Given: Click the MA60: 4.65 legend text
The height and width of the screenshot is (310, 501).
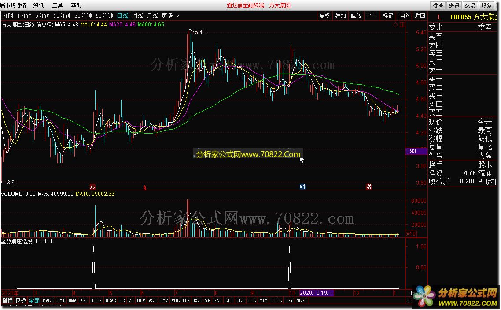Looking at the screenshot, I should click(151, 25).
